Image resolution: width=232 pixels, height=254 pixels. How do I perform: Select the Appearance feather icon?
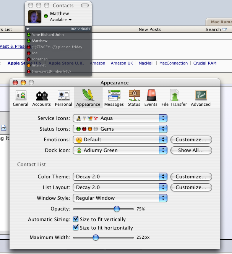coord(88,95)
